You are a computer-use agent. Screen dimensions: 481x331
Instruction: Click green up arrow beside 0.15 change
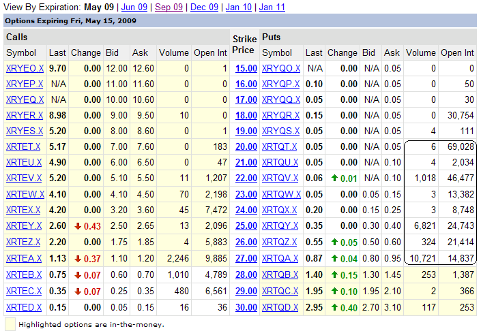click(x=335, y=274)
